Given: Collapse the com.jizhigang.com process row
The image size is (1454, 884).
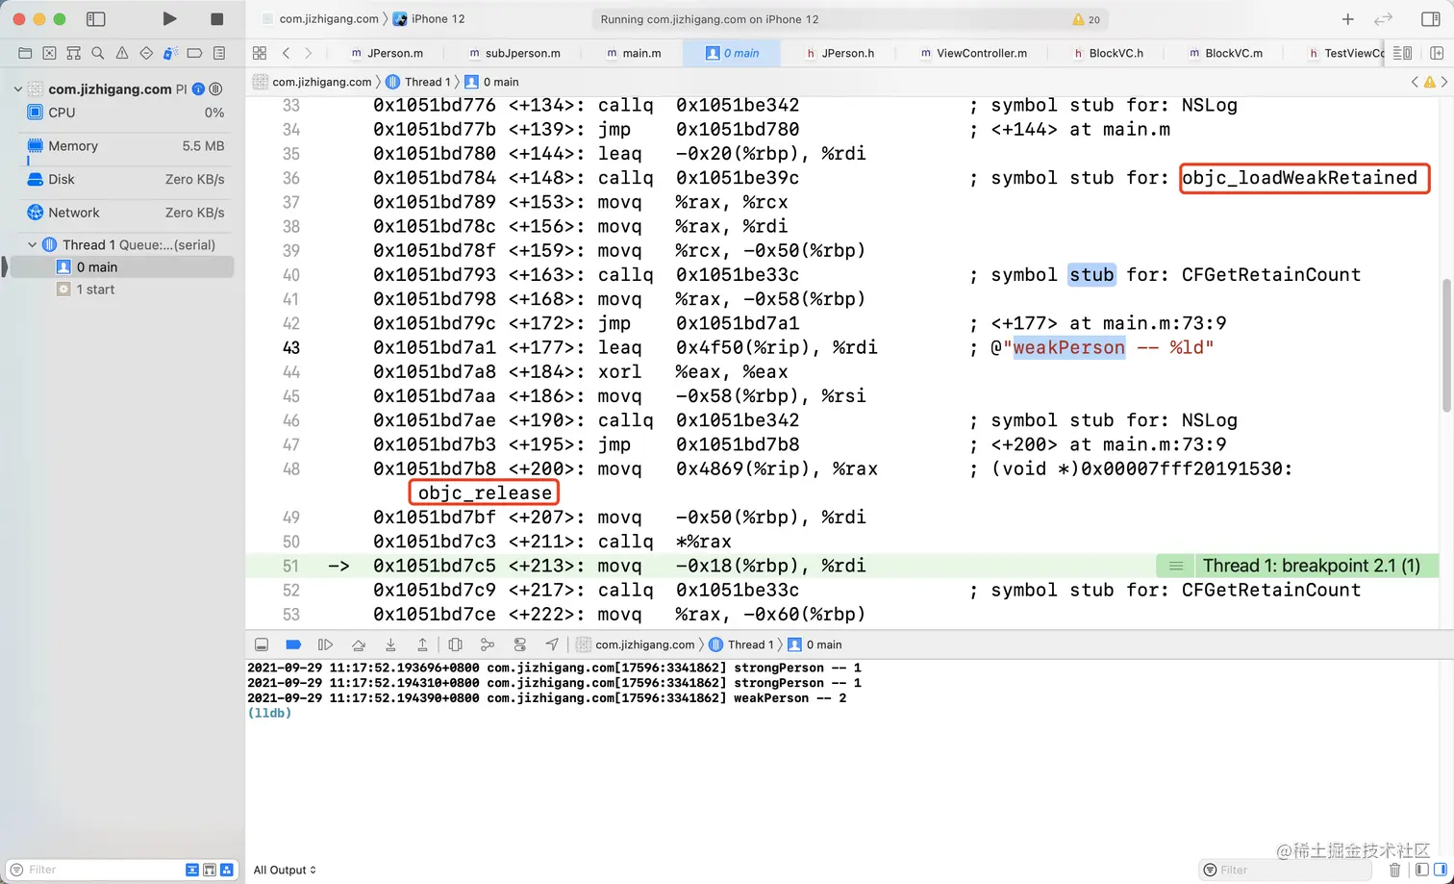Looking at the screenshot, I should [17, 88].
